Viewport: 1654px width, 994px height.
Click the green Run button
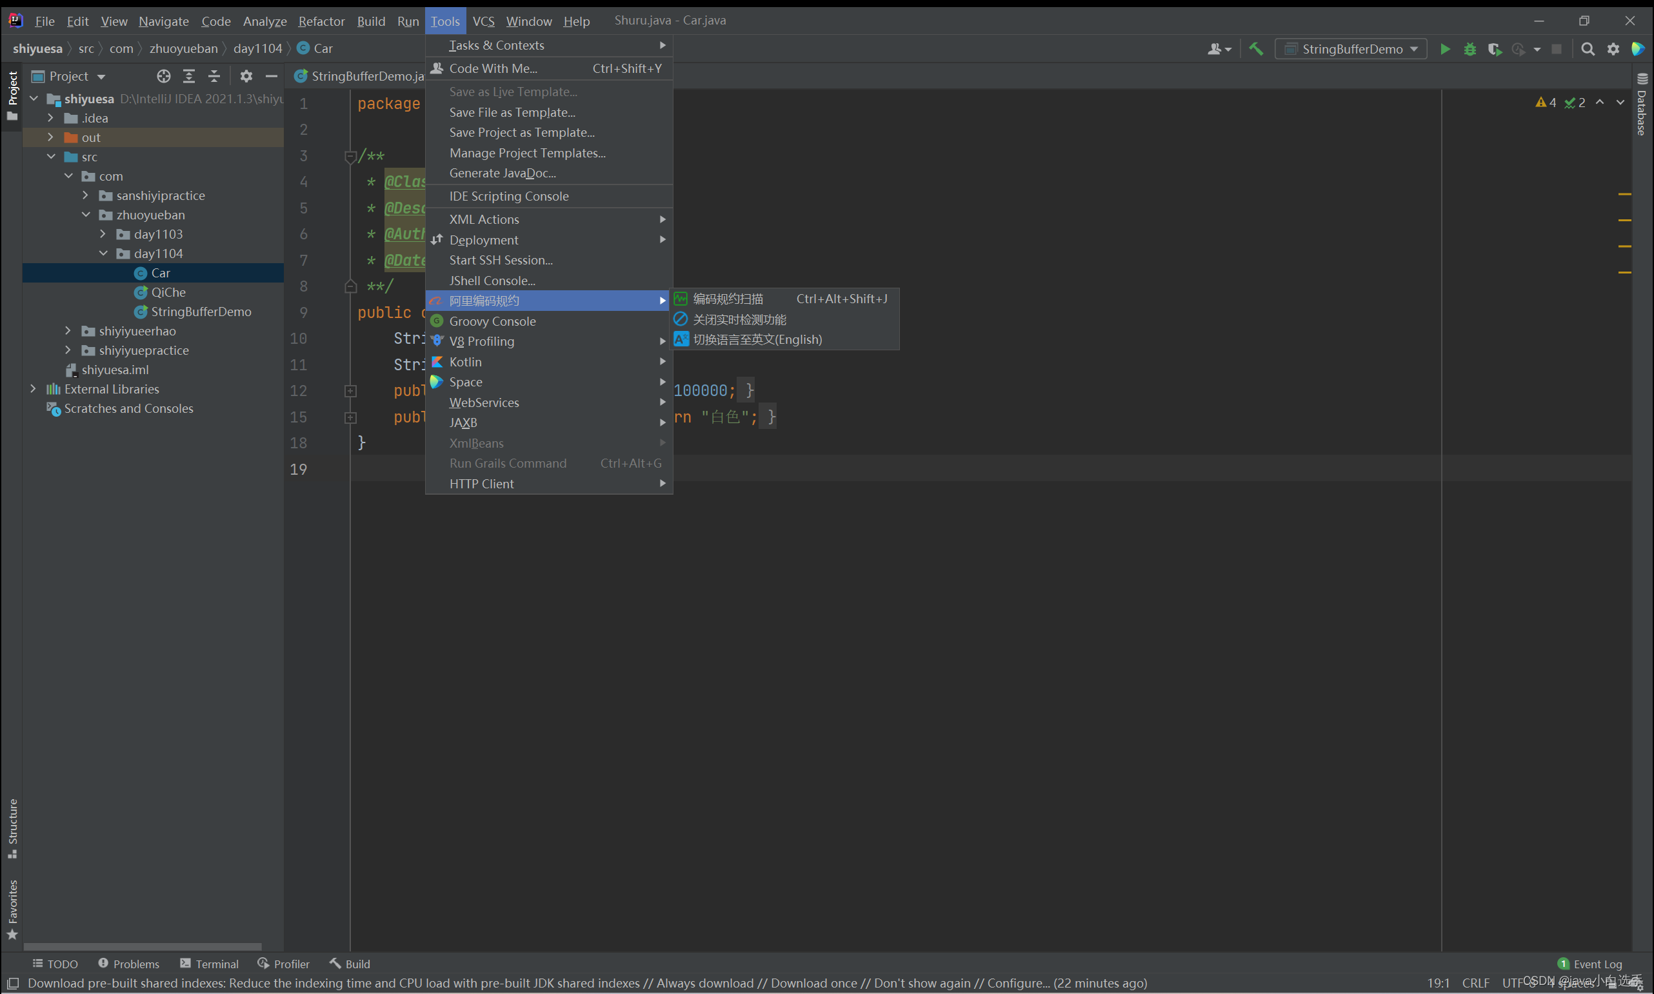click(x=1445, y=49)
